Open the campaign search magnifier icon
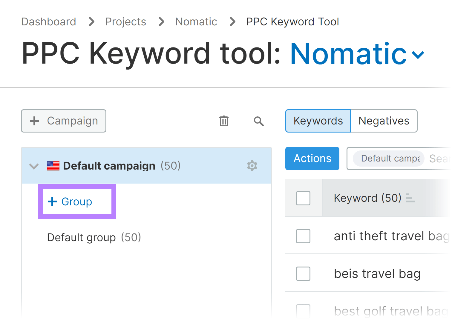Screen dimensions: 452x320 click(259, 121)
